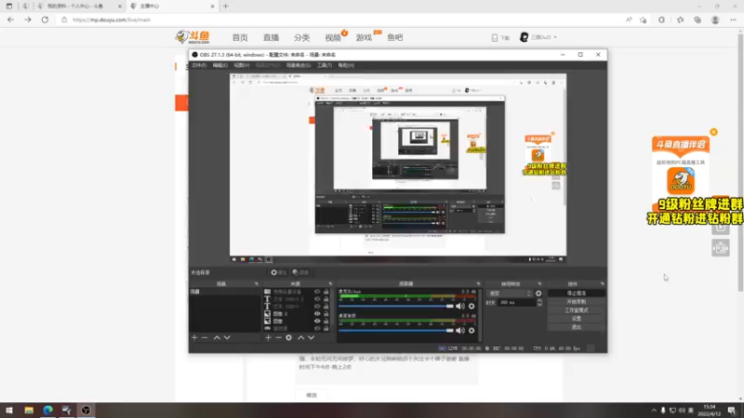The image size is (744, 418).
Task: Open 分类 link in Douyu navigation
Action: coord(301,37)
